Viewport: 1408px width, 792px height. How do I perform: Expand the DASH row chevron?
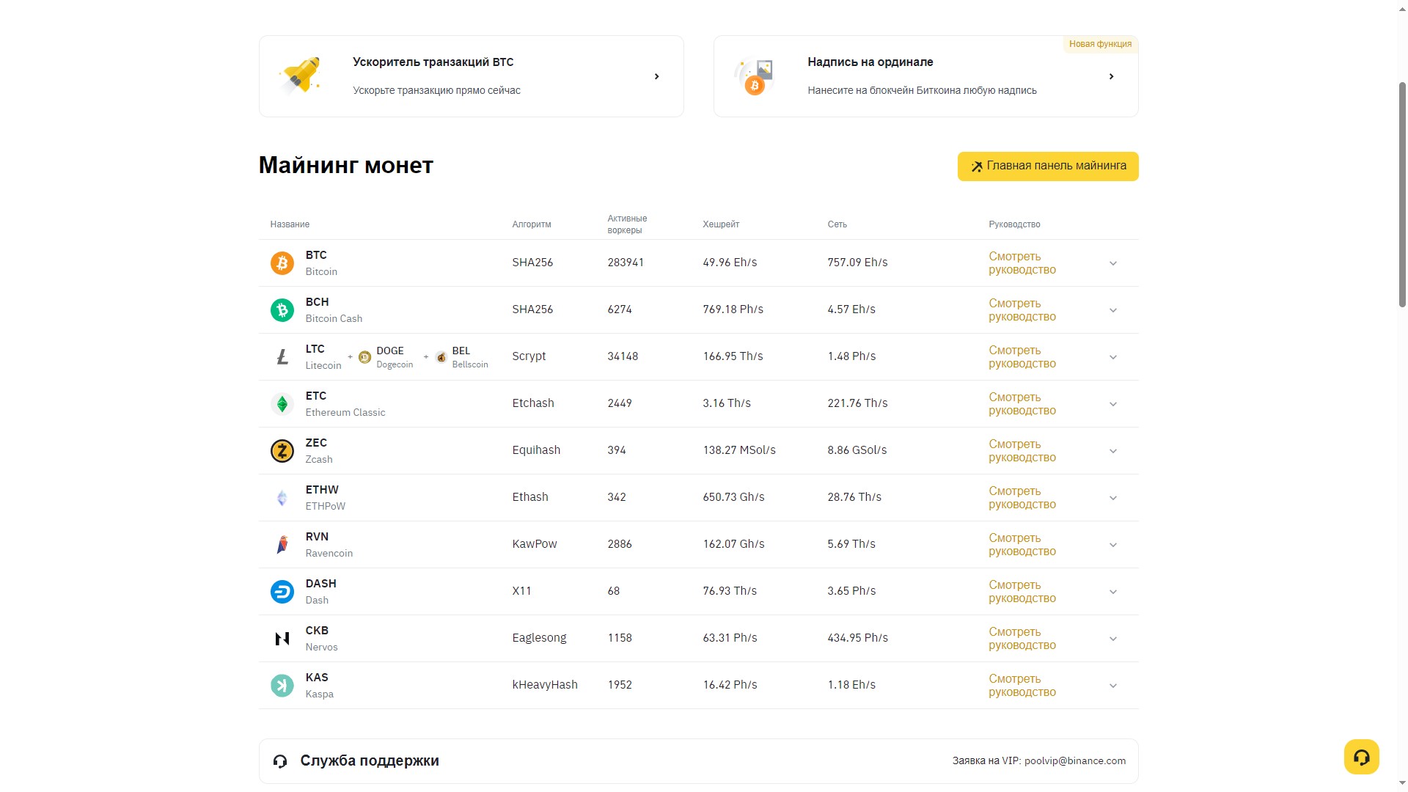coord(1113,592)
